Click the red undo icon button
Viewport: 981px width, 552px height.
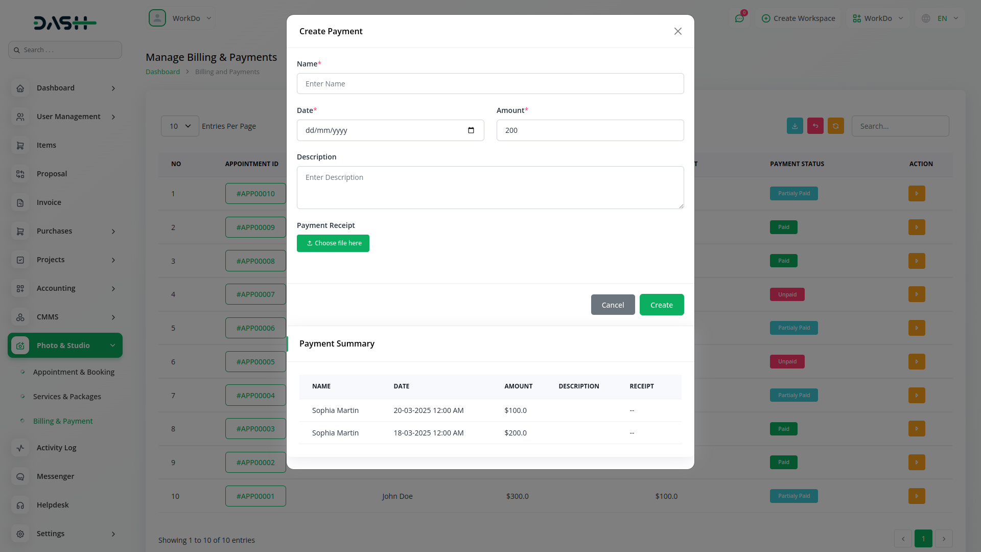[815, 126]
